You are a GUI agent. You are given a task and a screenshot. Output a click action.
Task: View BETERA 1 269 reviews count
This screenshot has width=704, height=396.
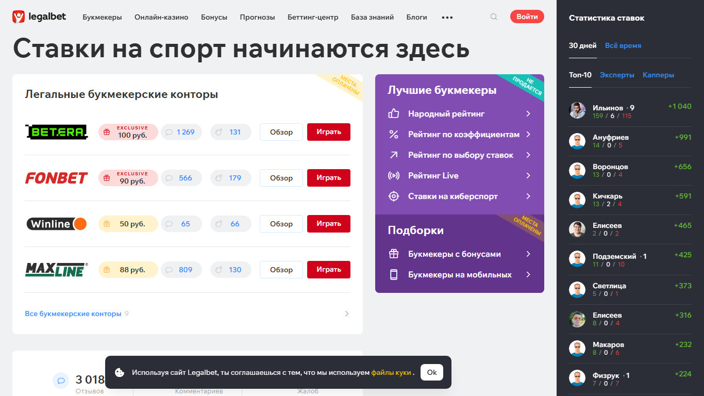pyautogui.click(x=181, y=132)
